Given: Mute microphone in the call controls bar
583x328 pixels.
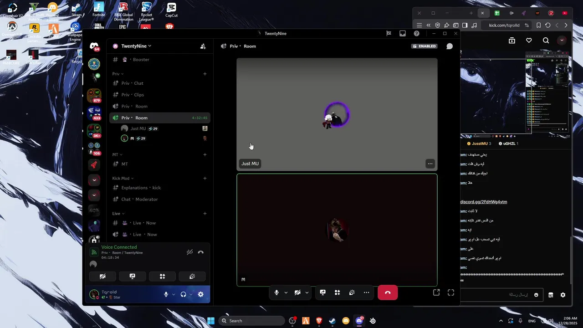Looking at the screenshot, I should tap(276, 292).
